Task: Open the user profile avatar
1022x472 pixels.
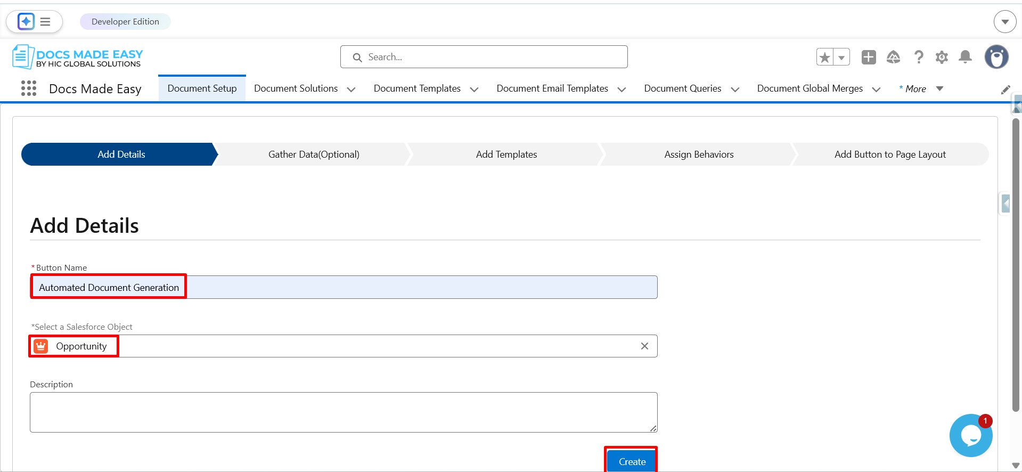Action: [996, 57]
